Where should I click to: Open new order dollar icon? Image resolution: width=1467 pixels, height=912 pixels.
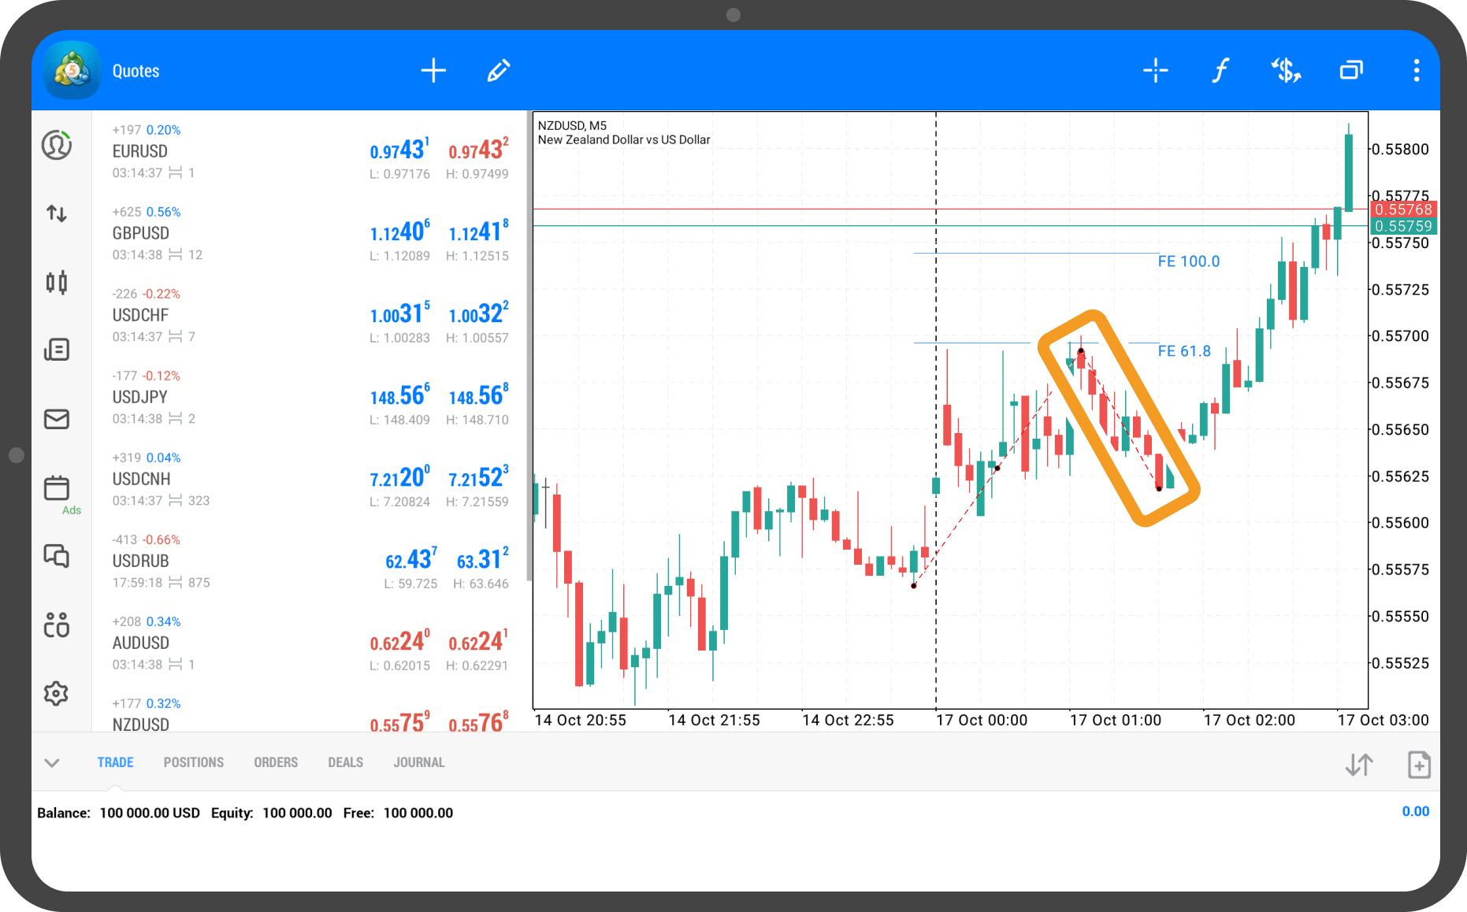pos(1286,71)
